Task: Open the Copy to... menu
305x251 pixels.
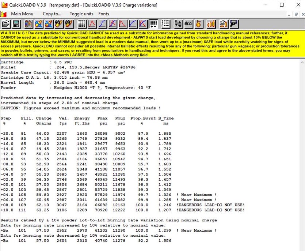Action: pyautogui.click(x=52, y=14)
